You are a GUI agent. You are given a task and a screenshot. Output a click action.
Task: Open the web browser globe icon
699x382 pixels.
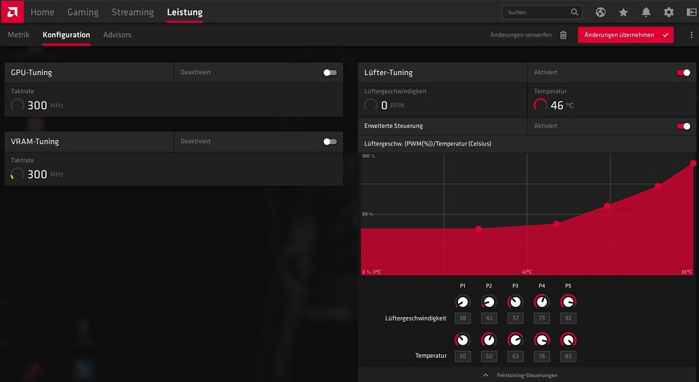coord(600,12)
